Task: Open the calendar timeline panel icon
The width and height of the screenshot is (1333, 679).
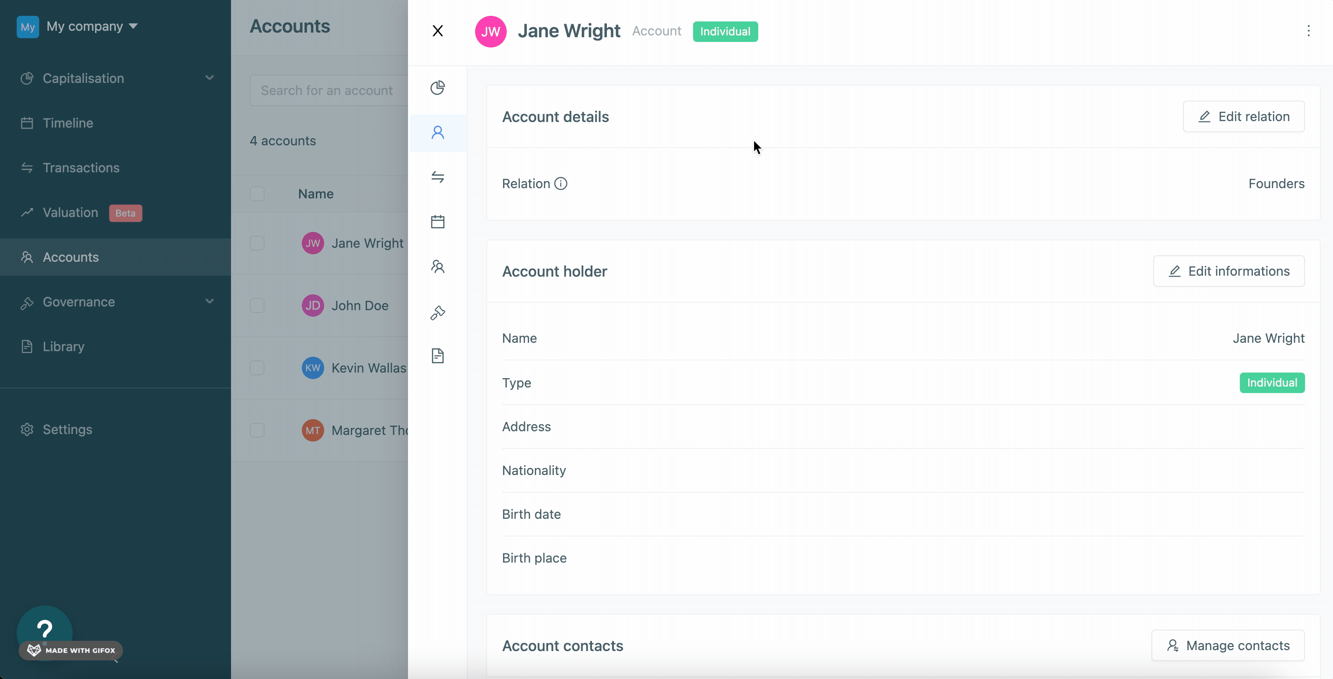Action: point(437,222)
